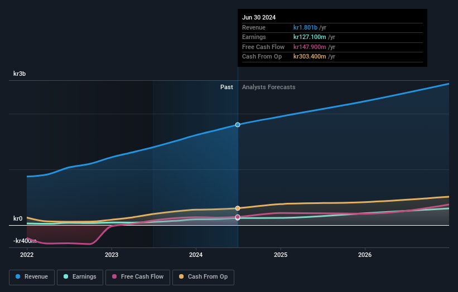Image resolution: width=458 pixels, height=292 pixels.
Task: Toggle the Earnings series legend button
Action: [80, 277]
